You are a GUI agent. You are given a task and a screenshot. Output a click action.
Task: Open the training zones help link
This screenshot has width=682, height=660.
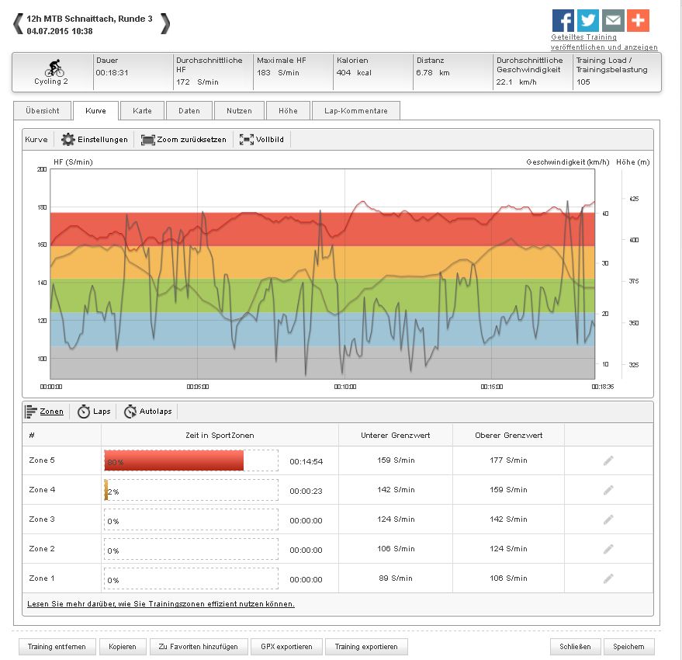(x=161, y=604)
